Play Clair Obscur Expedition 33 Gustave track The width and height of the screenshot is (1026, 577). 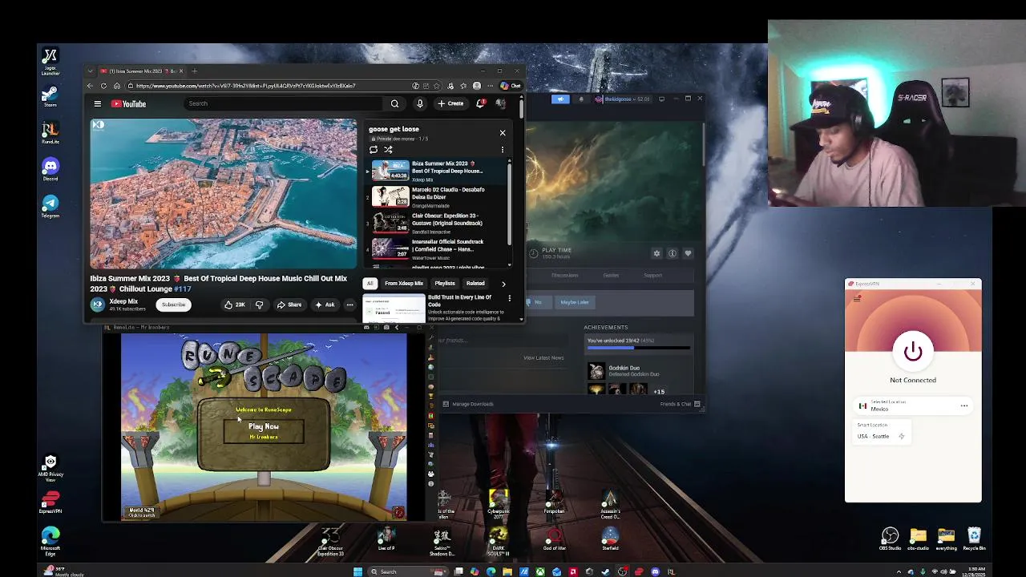pyautogui.click(x=437, y=222)
